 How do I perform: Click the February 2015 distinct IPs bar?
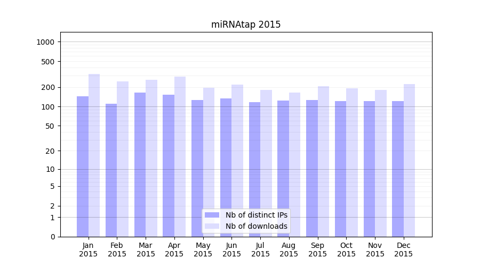[111, 170]
